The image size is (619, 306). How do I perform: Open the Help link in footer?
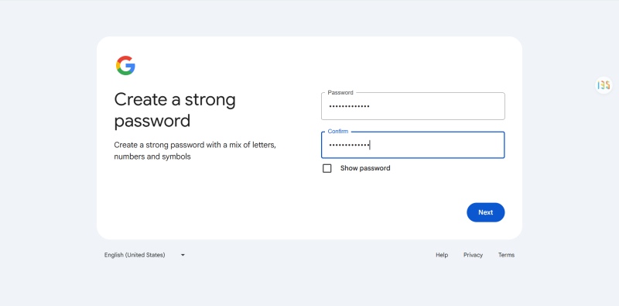[442, 255]
